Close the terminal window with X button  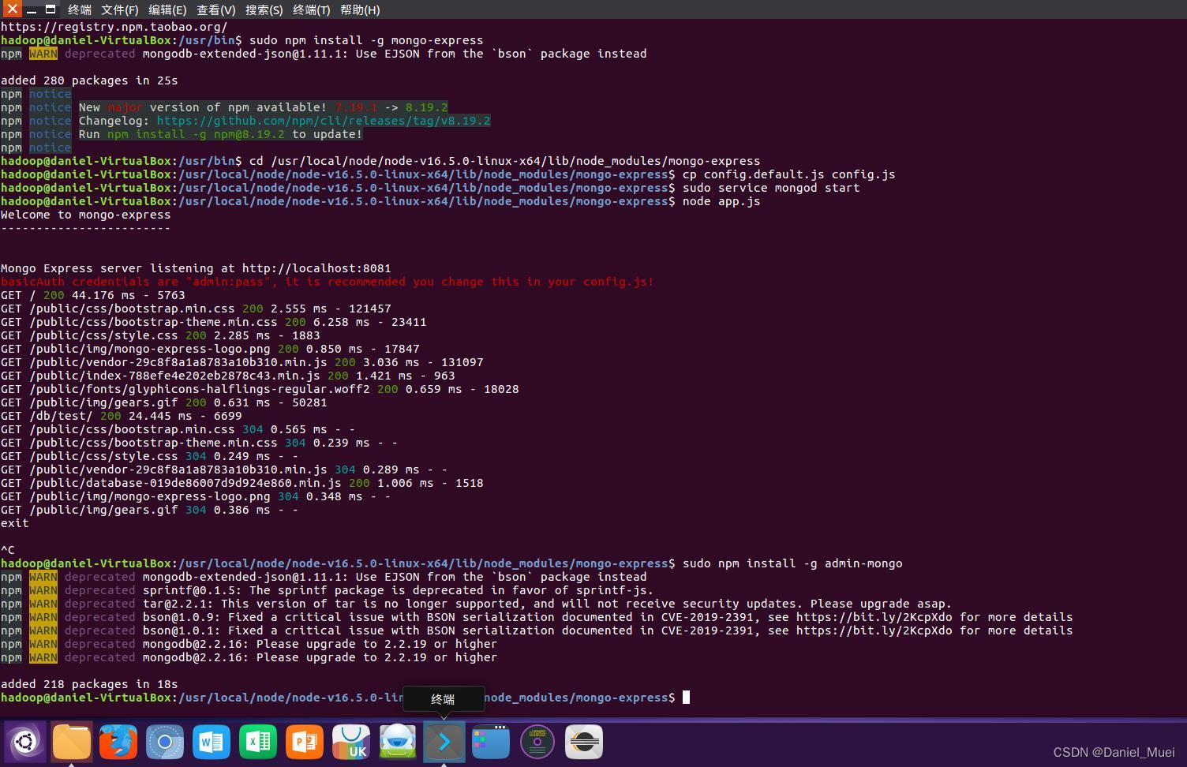click(12, 9)
